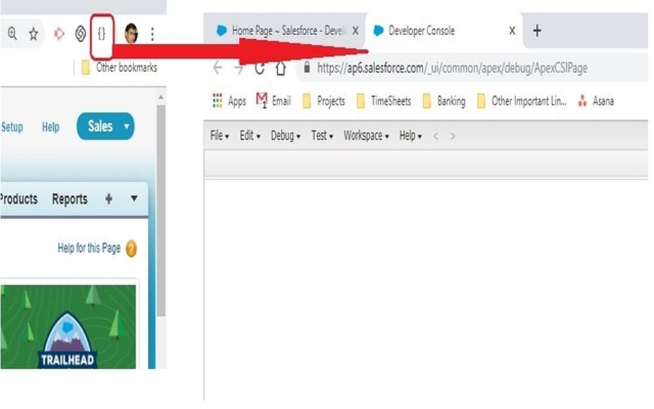Click the zoom magnifier icon in the toolbar
This screenshot has width=654, height=409.
coord(13,34)
